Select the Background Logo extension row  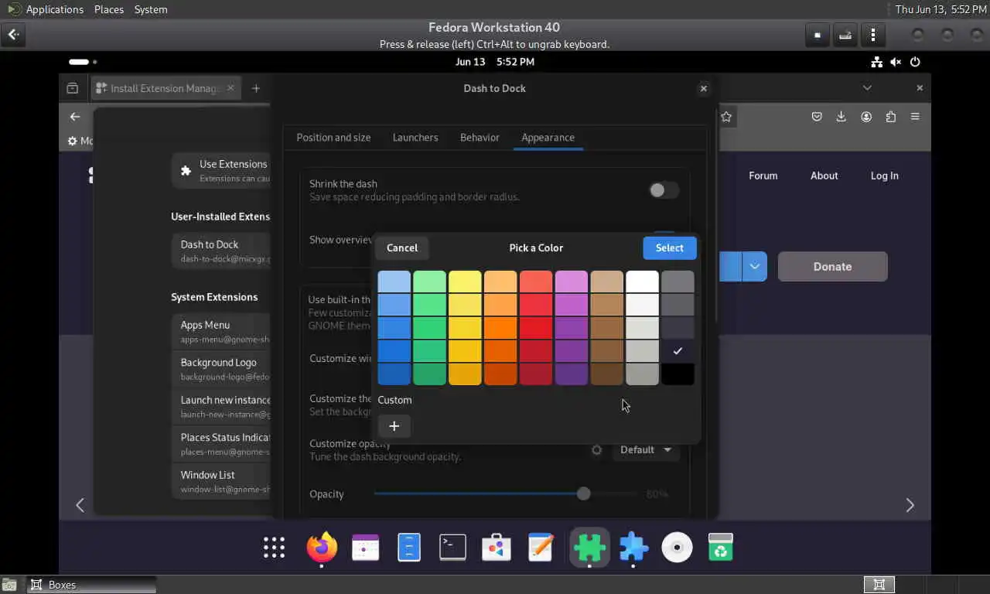click(x=221, y=368)
